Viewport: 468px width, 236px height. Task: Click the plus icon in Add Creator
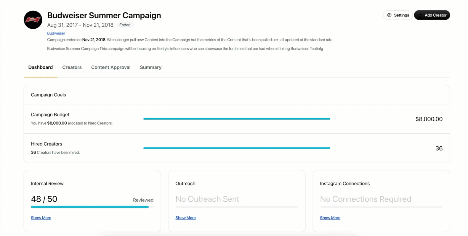[x=420, y=15]
